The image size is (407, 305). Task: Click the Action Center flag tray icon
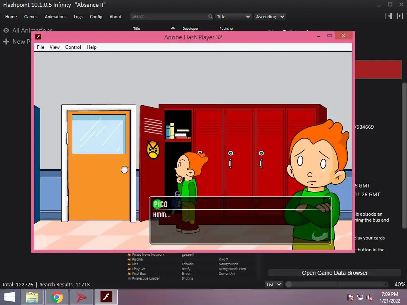[x=351, y=297]
